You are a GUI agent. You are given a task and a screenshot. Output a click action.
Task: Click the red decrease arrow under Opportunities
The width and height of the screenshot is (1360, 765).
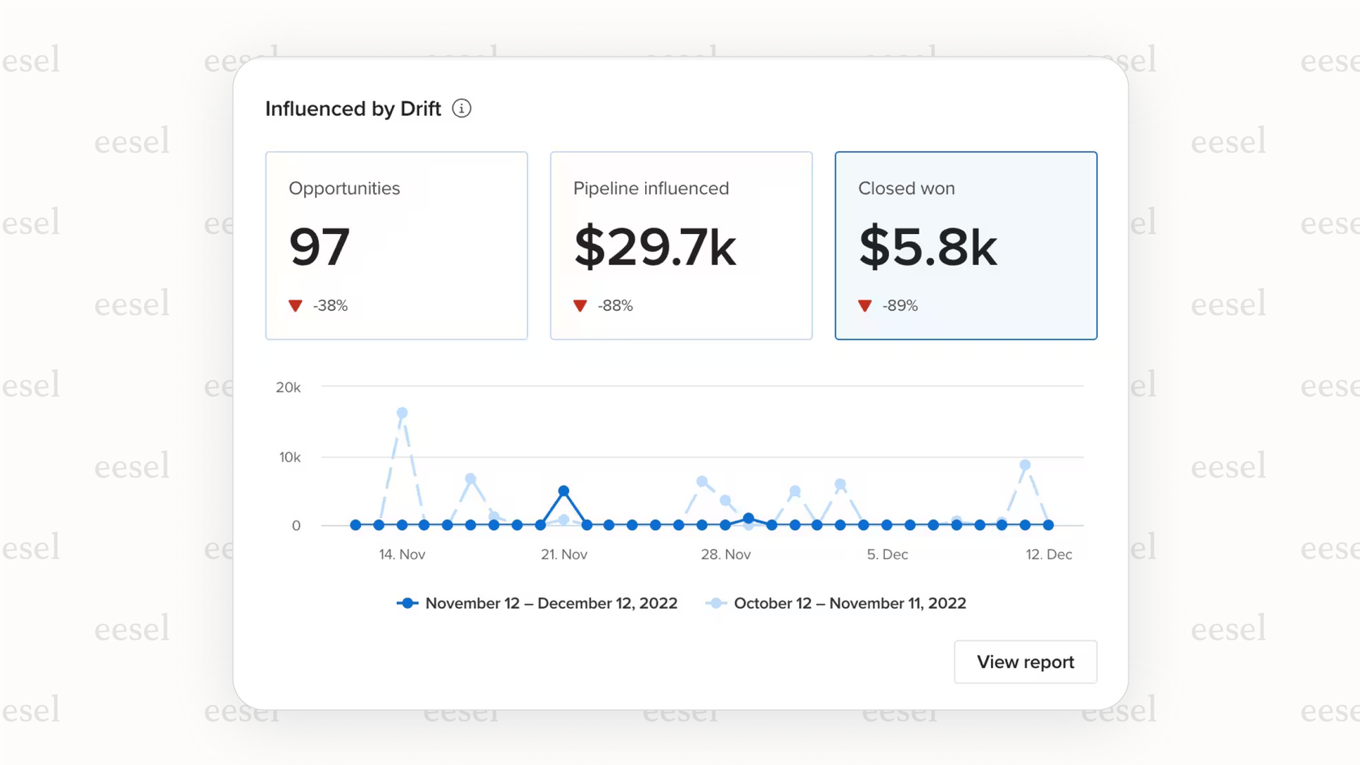pyautogui.click(x=295, y=306)
